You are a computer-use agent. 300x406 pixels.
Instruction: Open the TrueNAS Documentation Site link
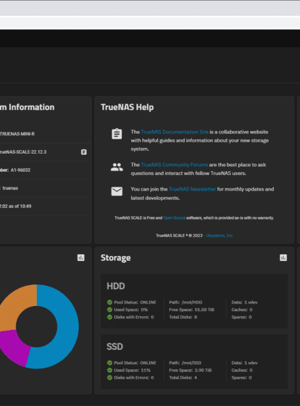[x=174, y=132]
